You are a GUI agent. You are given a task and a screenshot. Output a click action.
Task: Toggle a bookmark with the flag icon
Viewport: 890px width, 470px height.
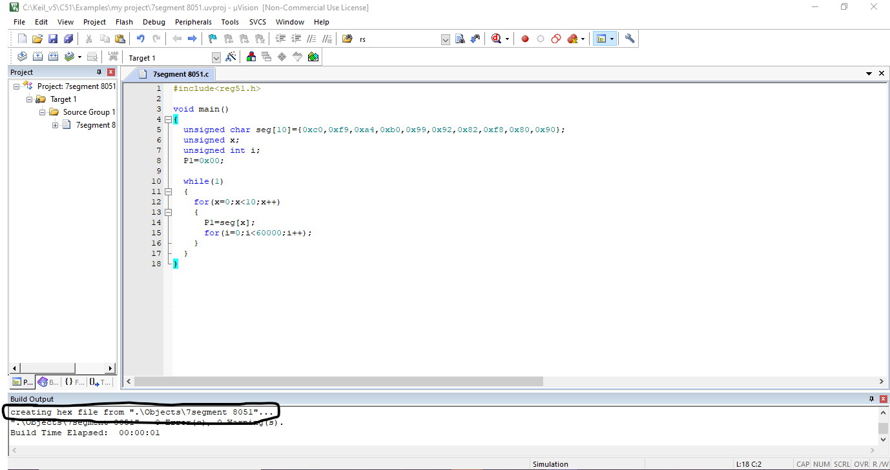(x=212, y=38)
